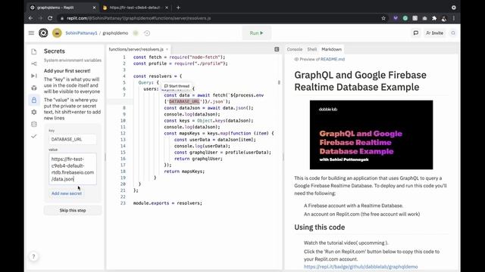
Task: Click the user avatar icon
Action: coord(57,33)
